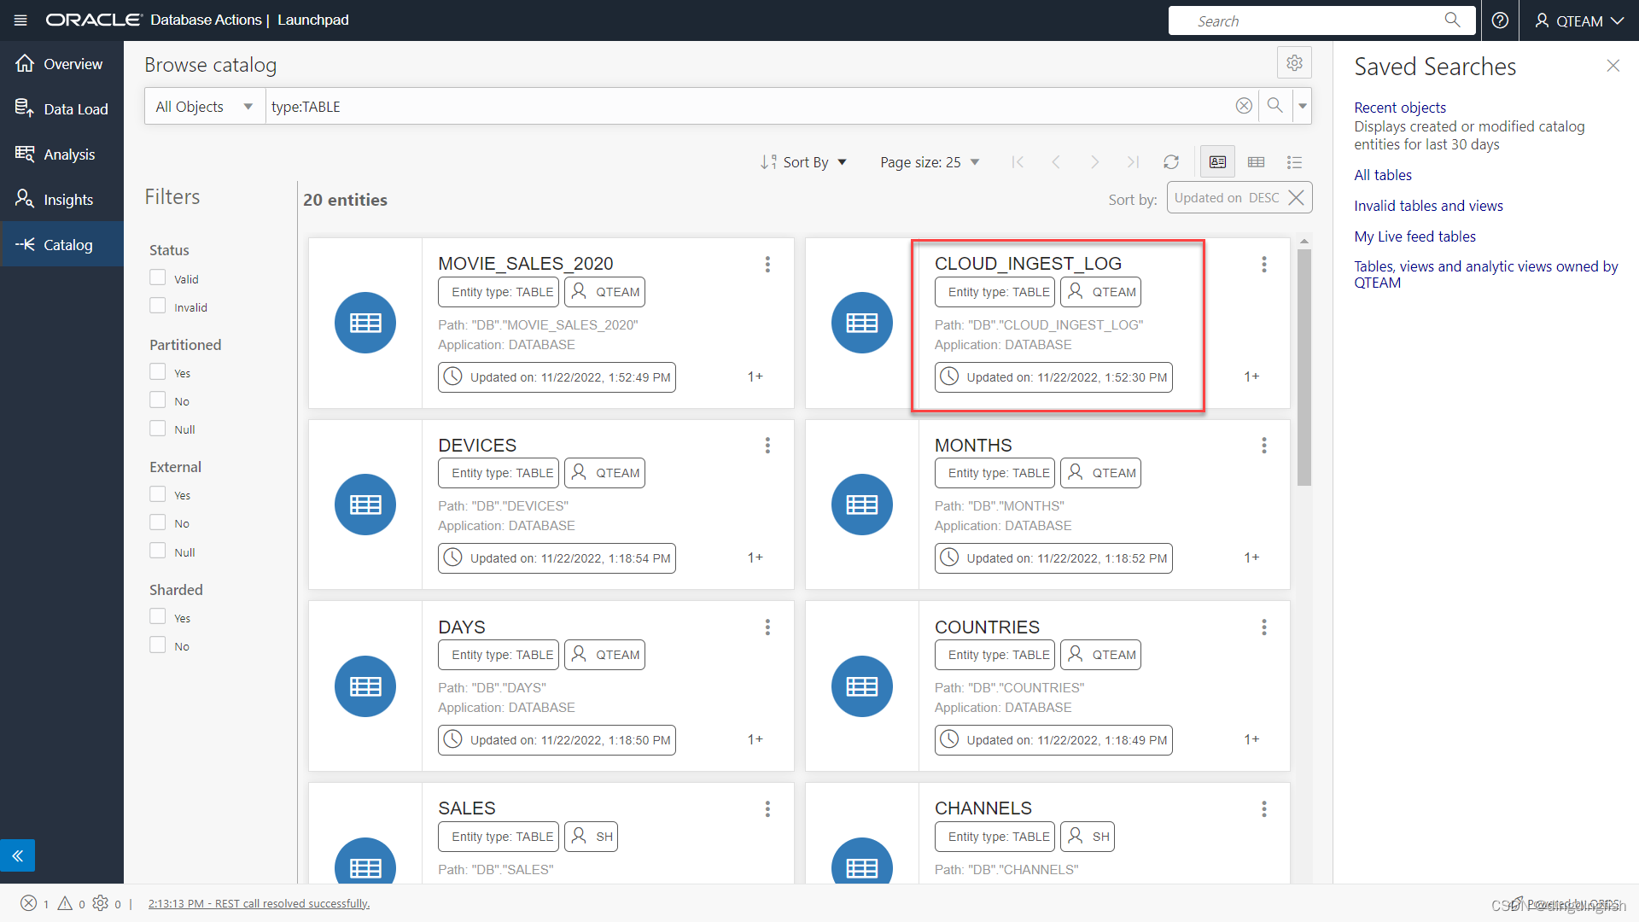Expand the QTEAM account menu

click(1578, 20)
